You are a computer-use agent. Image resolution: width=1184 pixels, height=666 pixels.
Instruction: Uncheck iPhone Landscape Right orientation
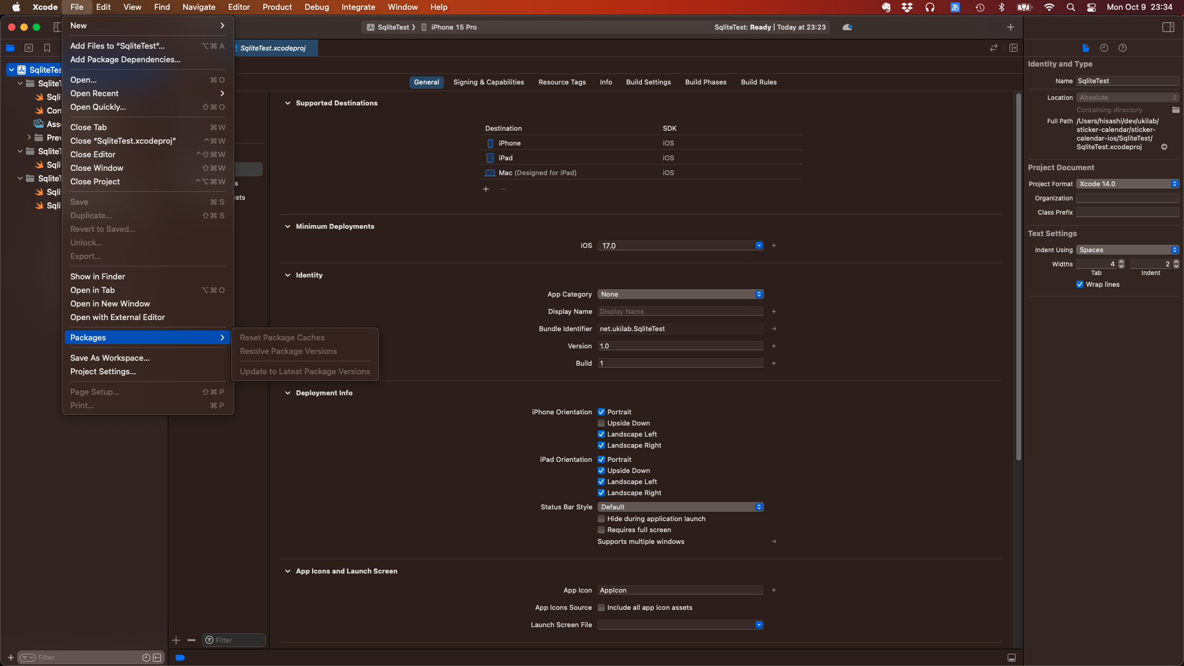pos(601,445)
